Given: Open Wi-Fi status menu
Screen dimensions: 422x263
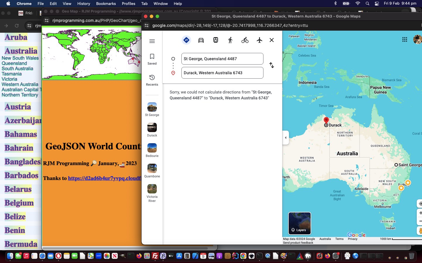Looking at the screenshot, I should (x=358, y=4).
